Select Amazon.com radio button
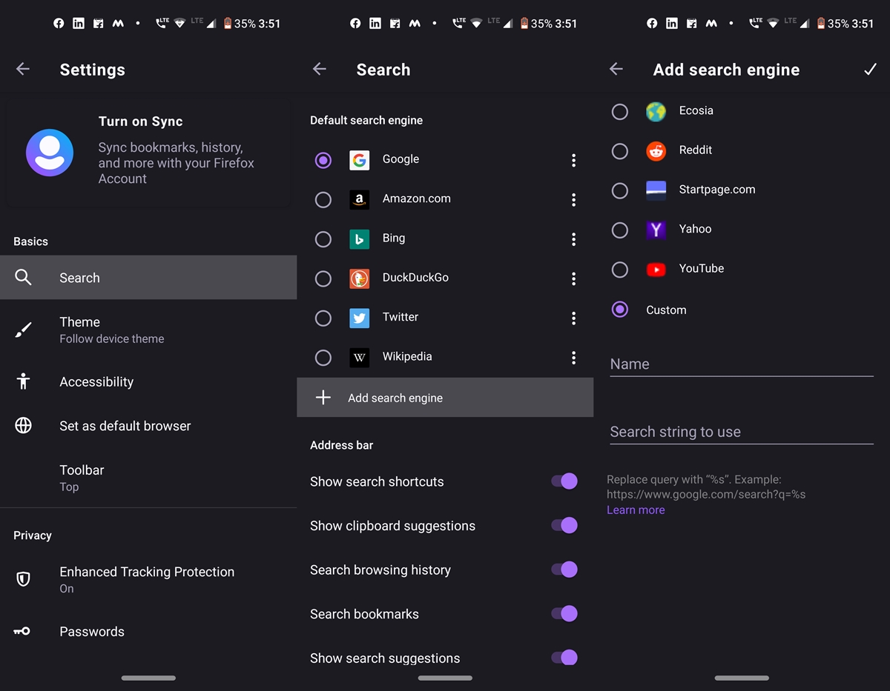Viewport: 890px width, 691px height. tap(323, 199)
